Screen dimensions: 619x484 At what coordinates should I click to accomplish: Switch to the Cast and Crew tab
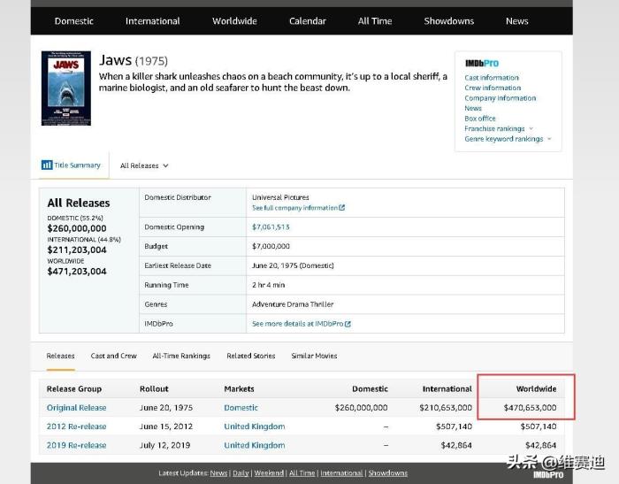(x=113, y=356)
